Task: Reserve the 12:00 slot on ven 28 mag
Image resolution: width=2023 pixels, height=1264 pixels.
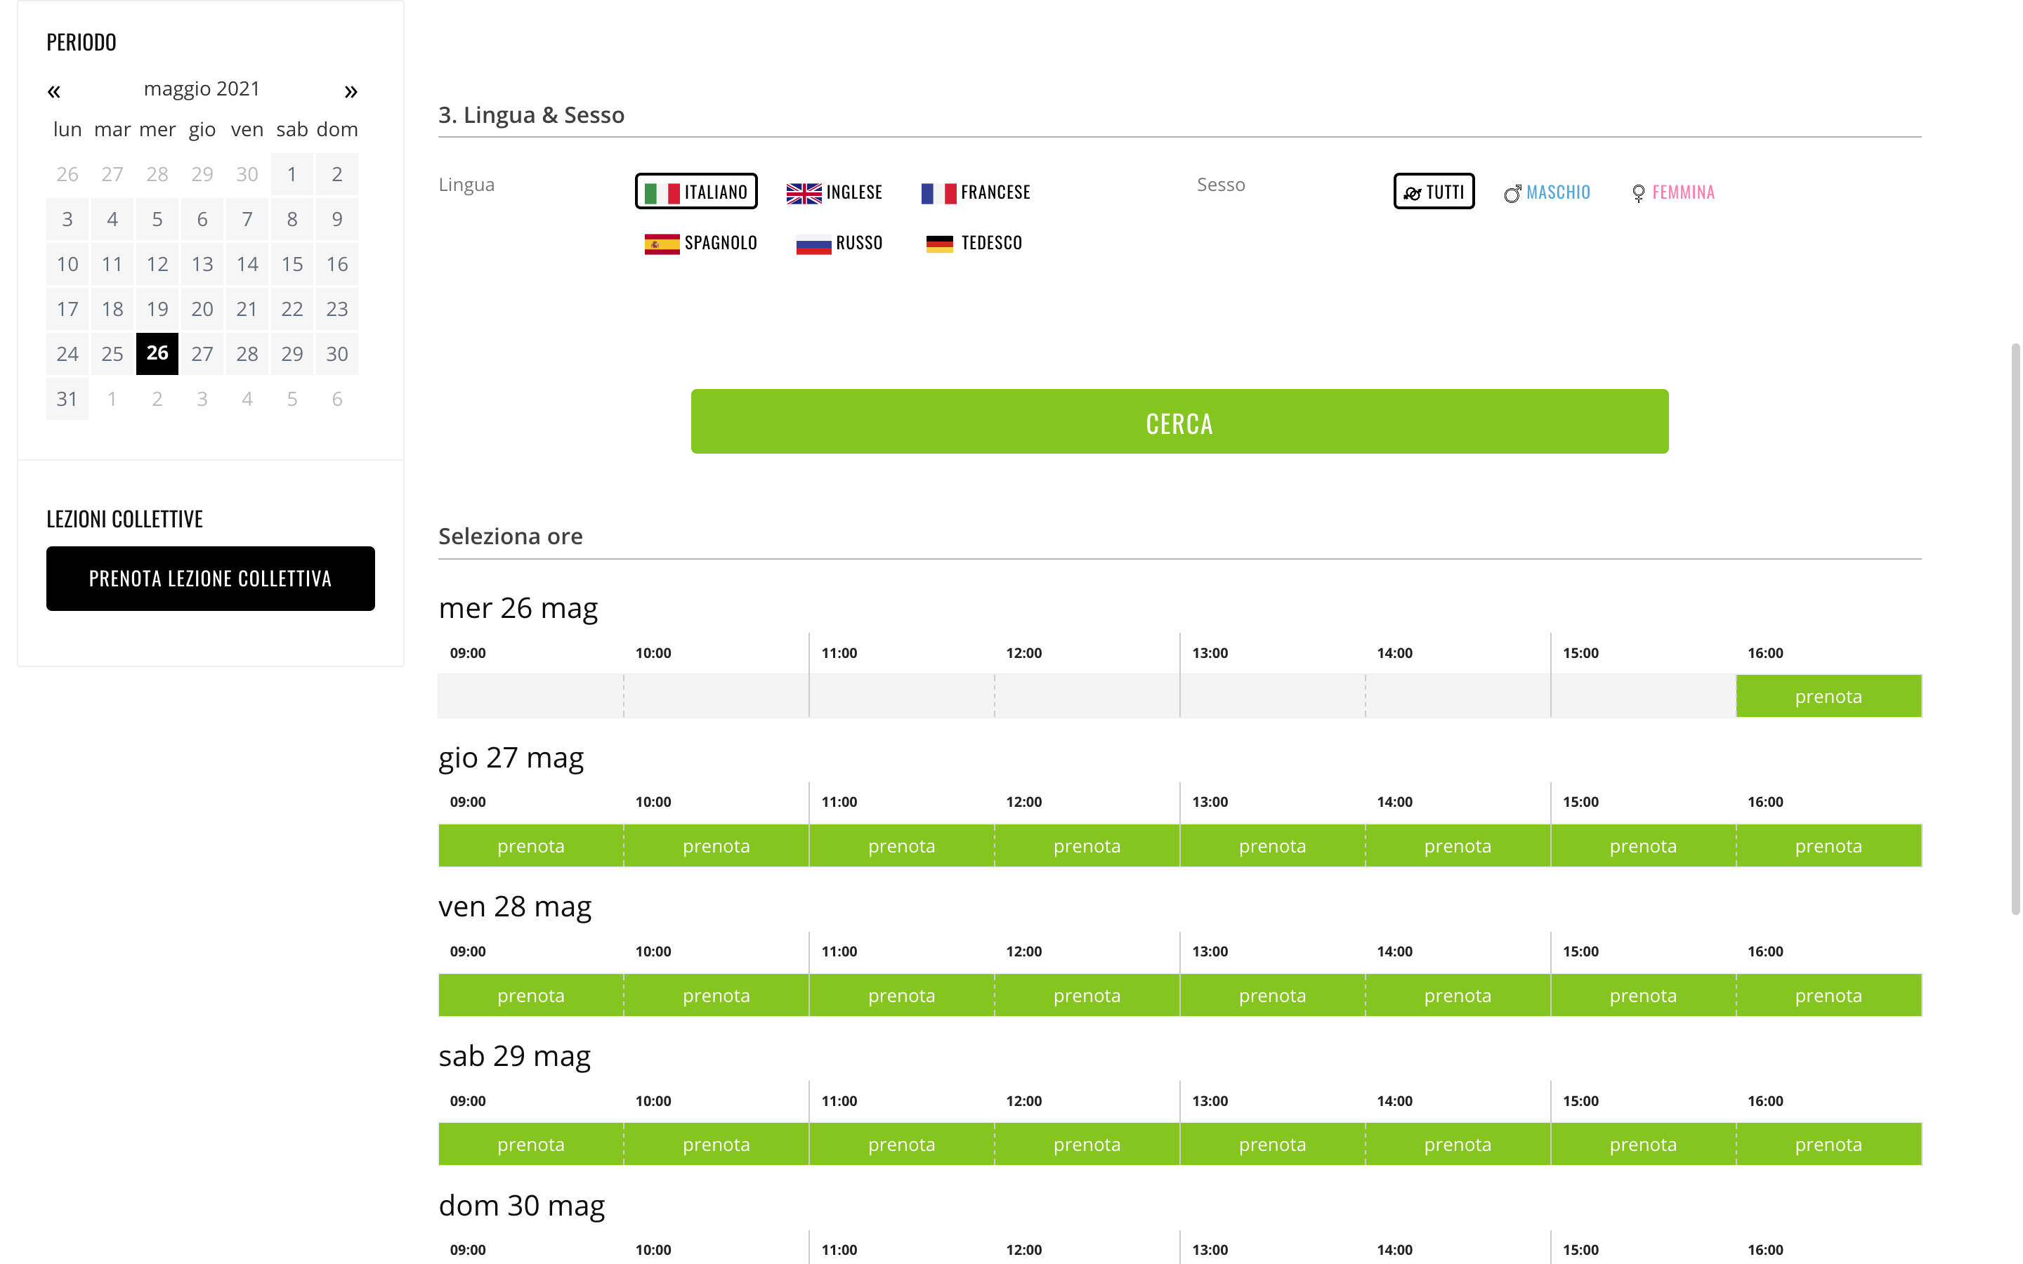Action: coord(1086,995)
